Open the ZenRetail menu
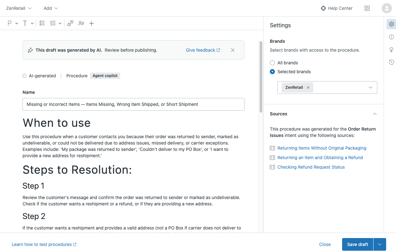This screenshot has width=396, height=252. click(x=19, y=8)
